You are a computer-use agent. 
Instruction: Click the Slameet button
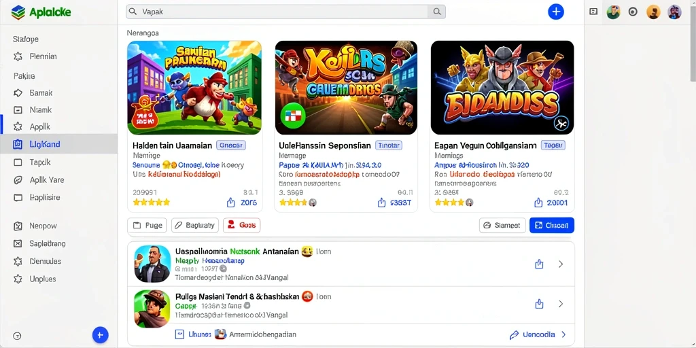point(502,225)
